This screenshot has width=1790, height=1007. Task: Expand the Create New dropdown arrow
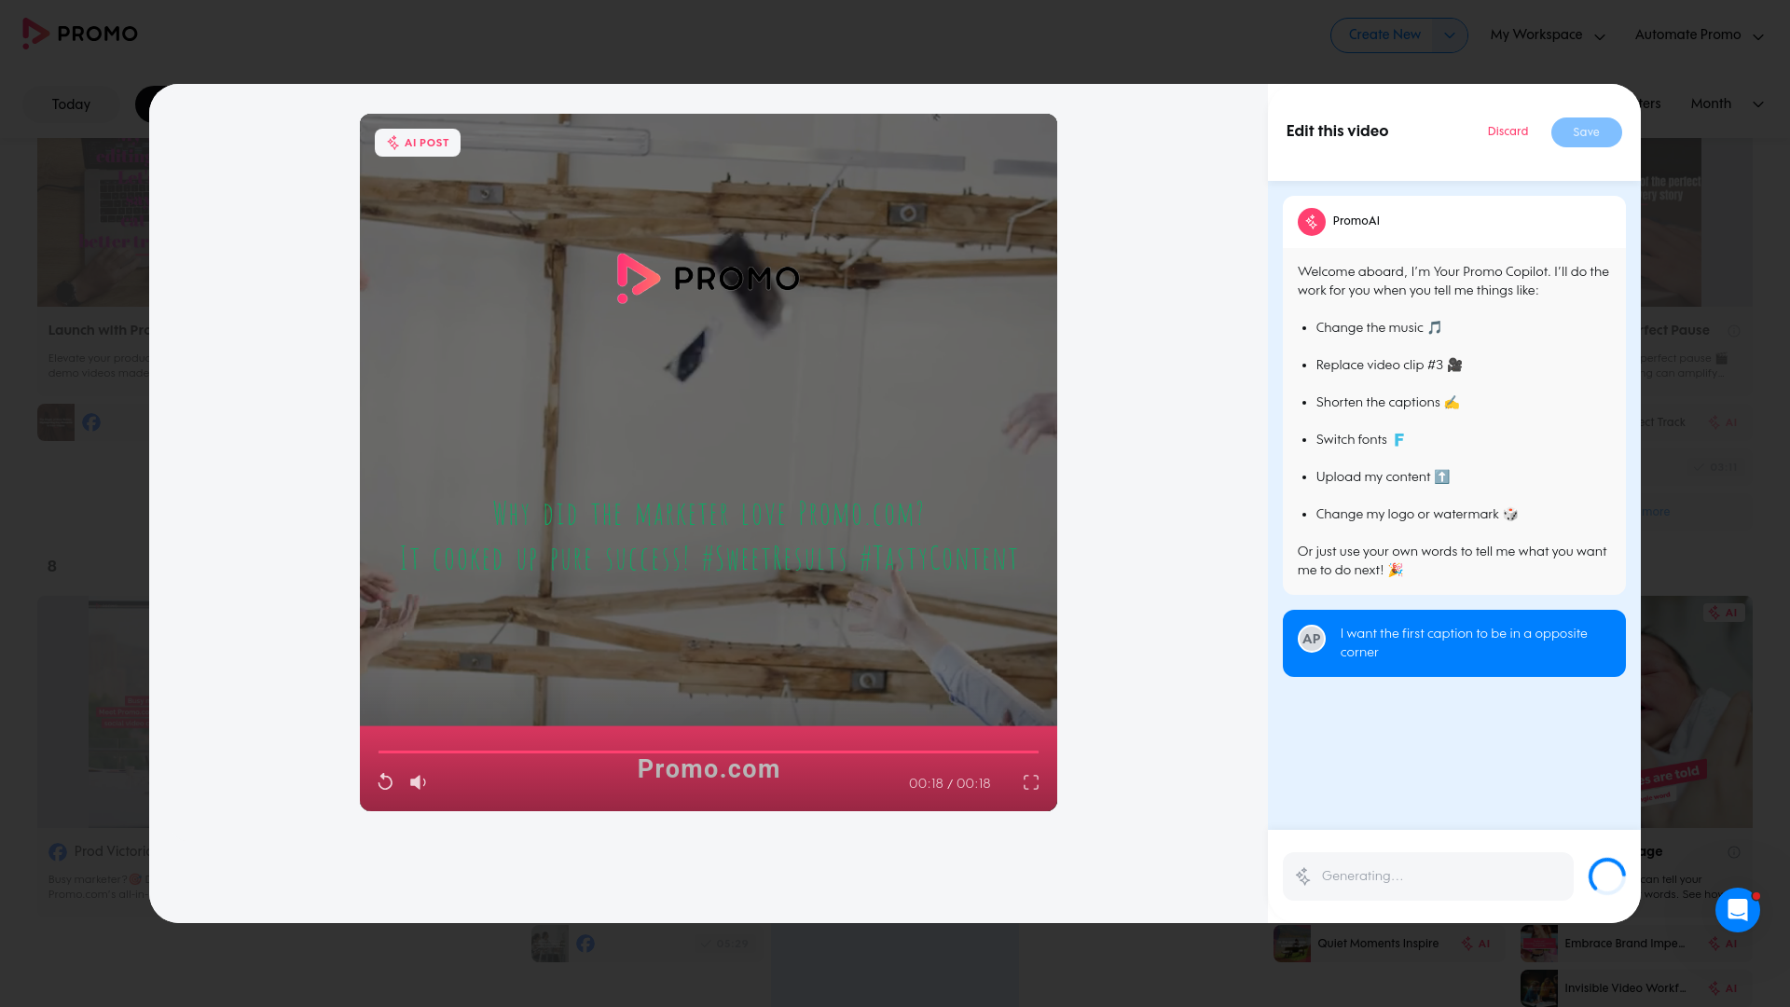tap(1450, 35)
